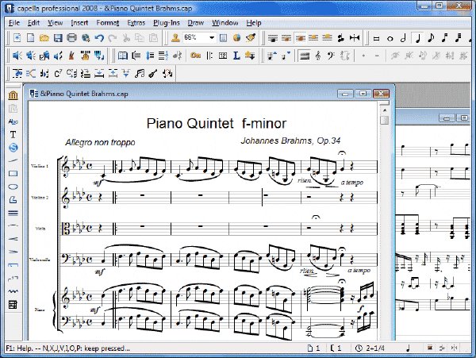Click the Allegro non troppo tempo marking
Image resolution: width=476 pixels, height=358 pixels.
tap(100, 142)
